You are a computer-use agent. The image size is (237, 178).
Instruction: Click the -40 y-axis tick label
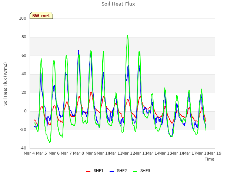click(x=23, y=148)
